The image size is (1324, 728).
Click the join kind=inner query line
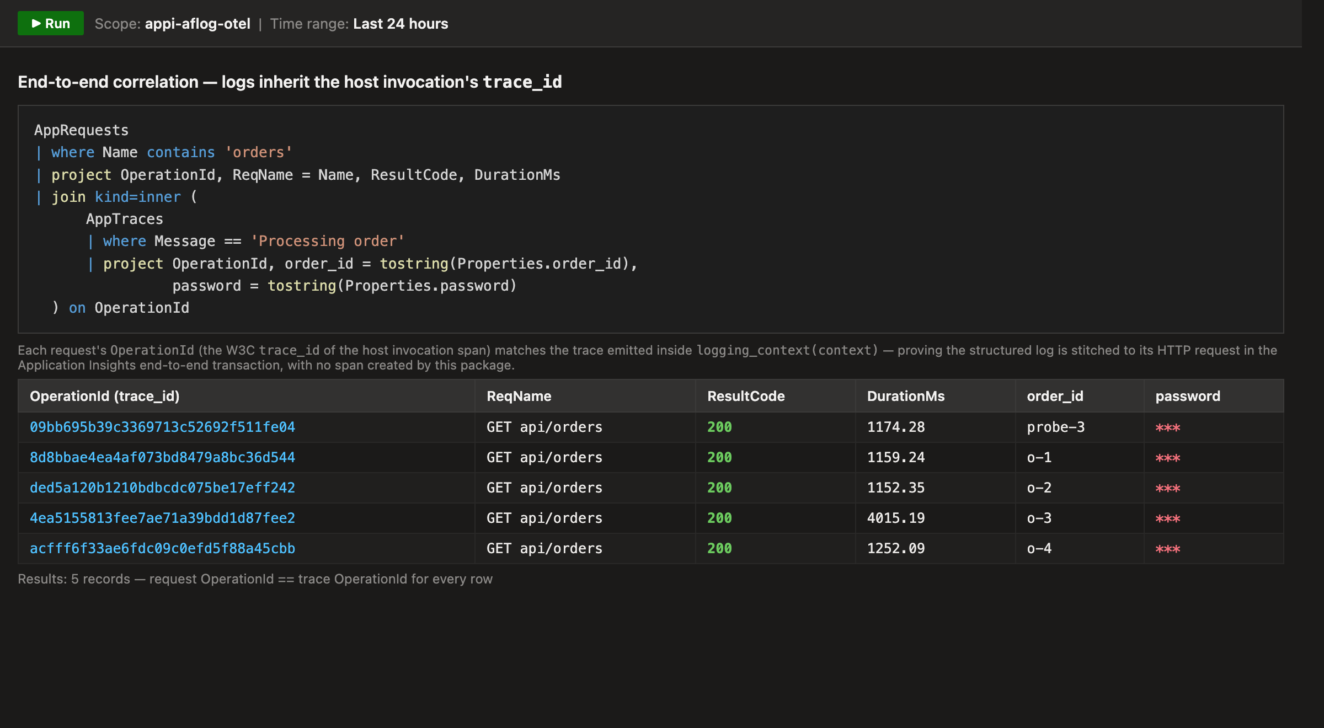116,197
